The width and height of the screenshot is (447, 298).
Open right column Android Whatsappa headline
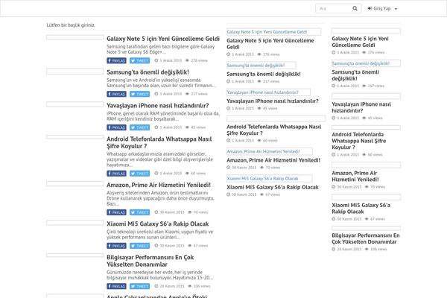tap(358, 141)
